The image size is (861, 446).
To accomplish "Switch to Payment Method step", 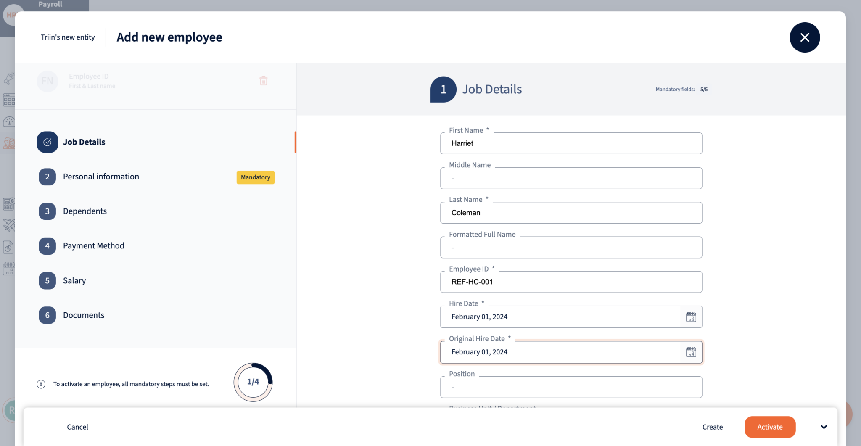I will coord(93,246).
